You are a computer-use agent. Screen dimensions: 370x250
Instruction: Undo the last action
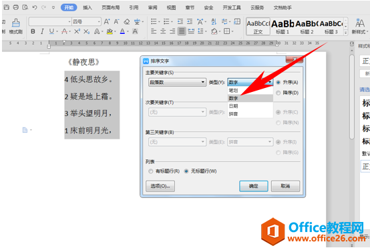pos(35,7)
